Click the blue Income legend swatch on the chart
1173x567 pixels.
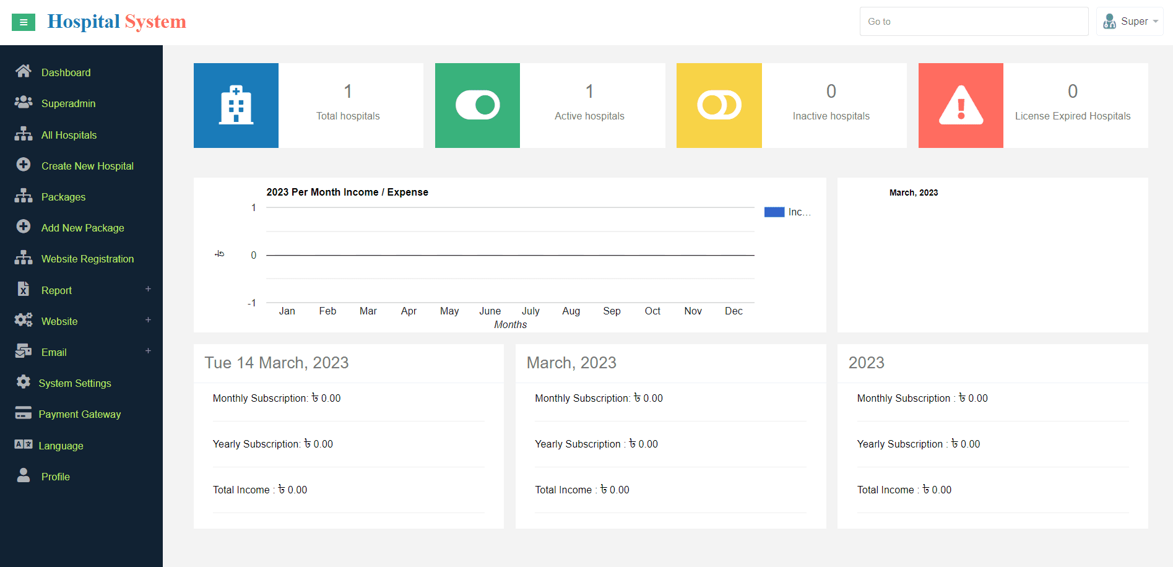(x=774, y=212)
